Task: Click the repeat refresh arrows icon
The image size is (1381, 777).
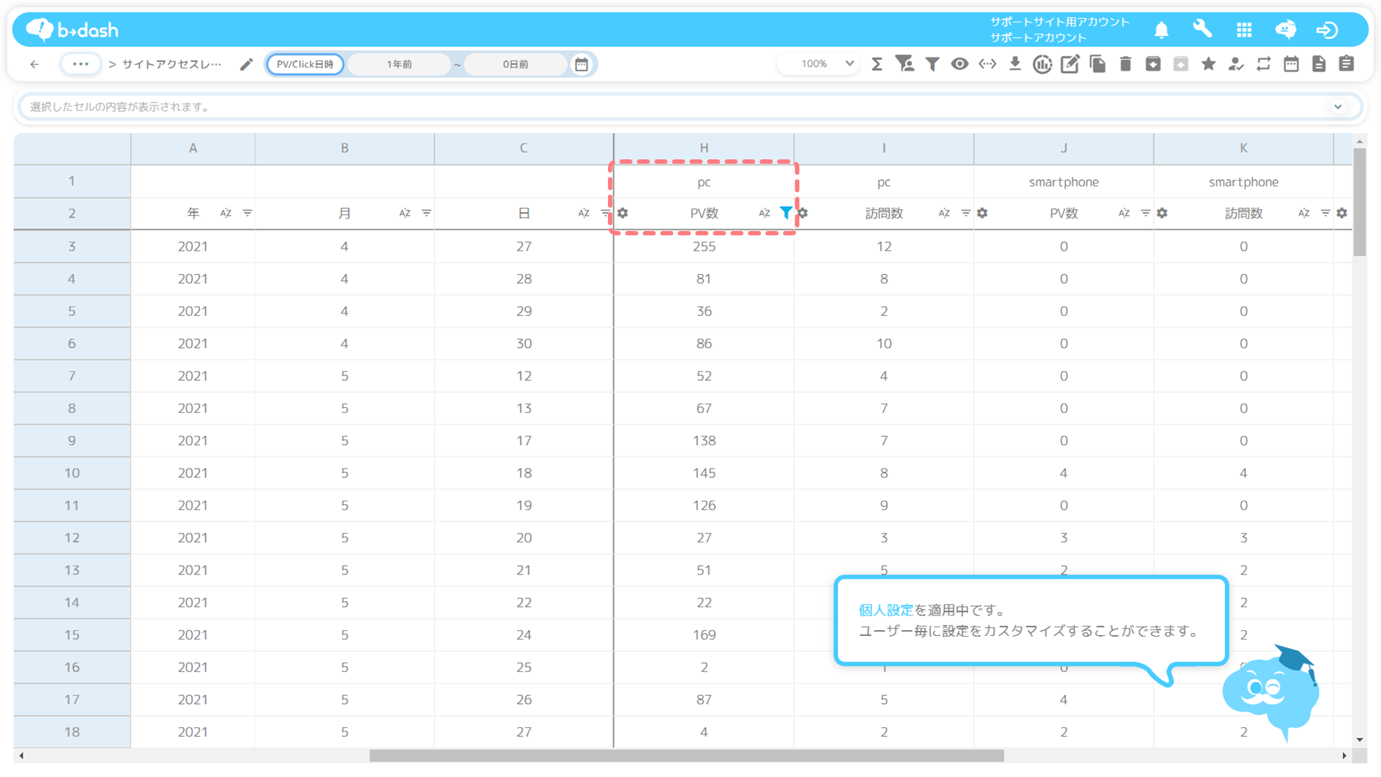Action: pyautogui.click(x=1263, y=64)
